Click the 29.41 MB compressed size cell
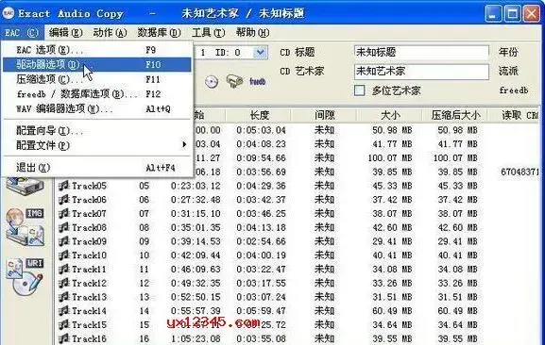 [457, 241]
